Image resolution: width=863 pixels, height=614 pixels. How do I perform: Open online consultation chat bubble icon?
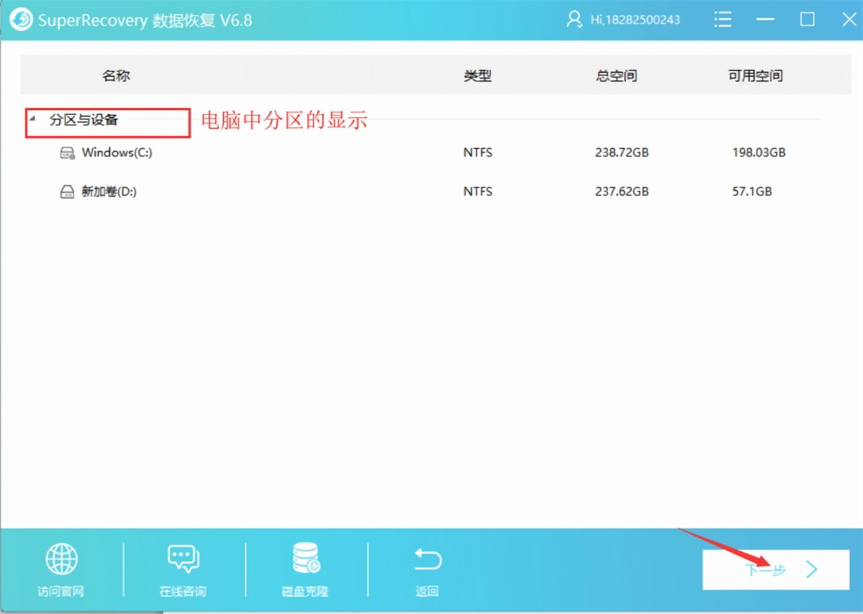(183, 559)
